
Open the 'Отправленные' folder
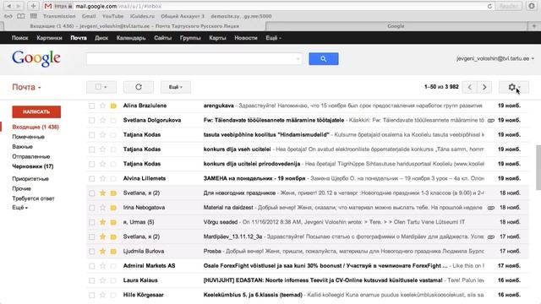[31, 156]
